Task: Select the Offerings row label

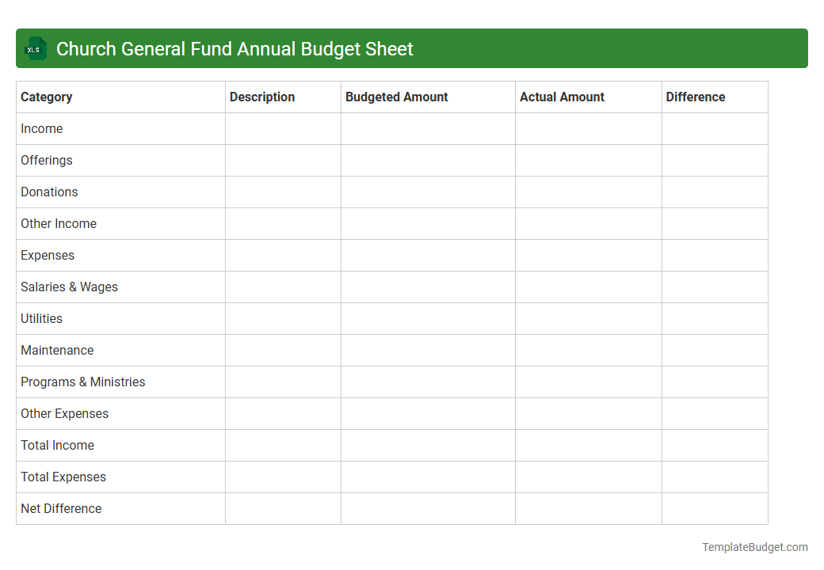Action: coord(46,160)
